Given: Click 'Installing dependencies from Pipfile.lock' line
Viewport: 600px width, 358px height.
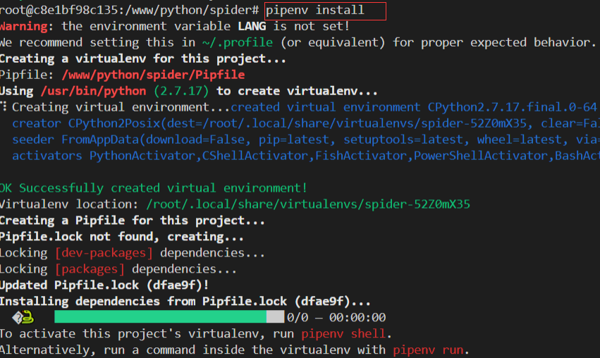Looking at the screenshot, I should [185, 302].
